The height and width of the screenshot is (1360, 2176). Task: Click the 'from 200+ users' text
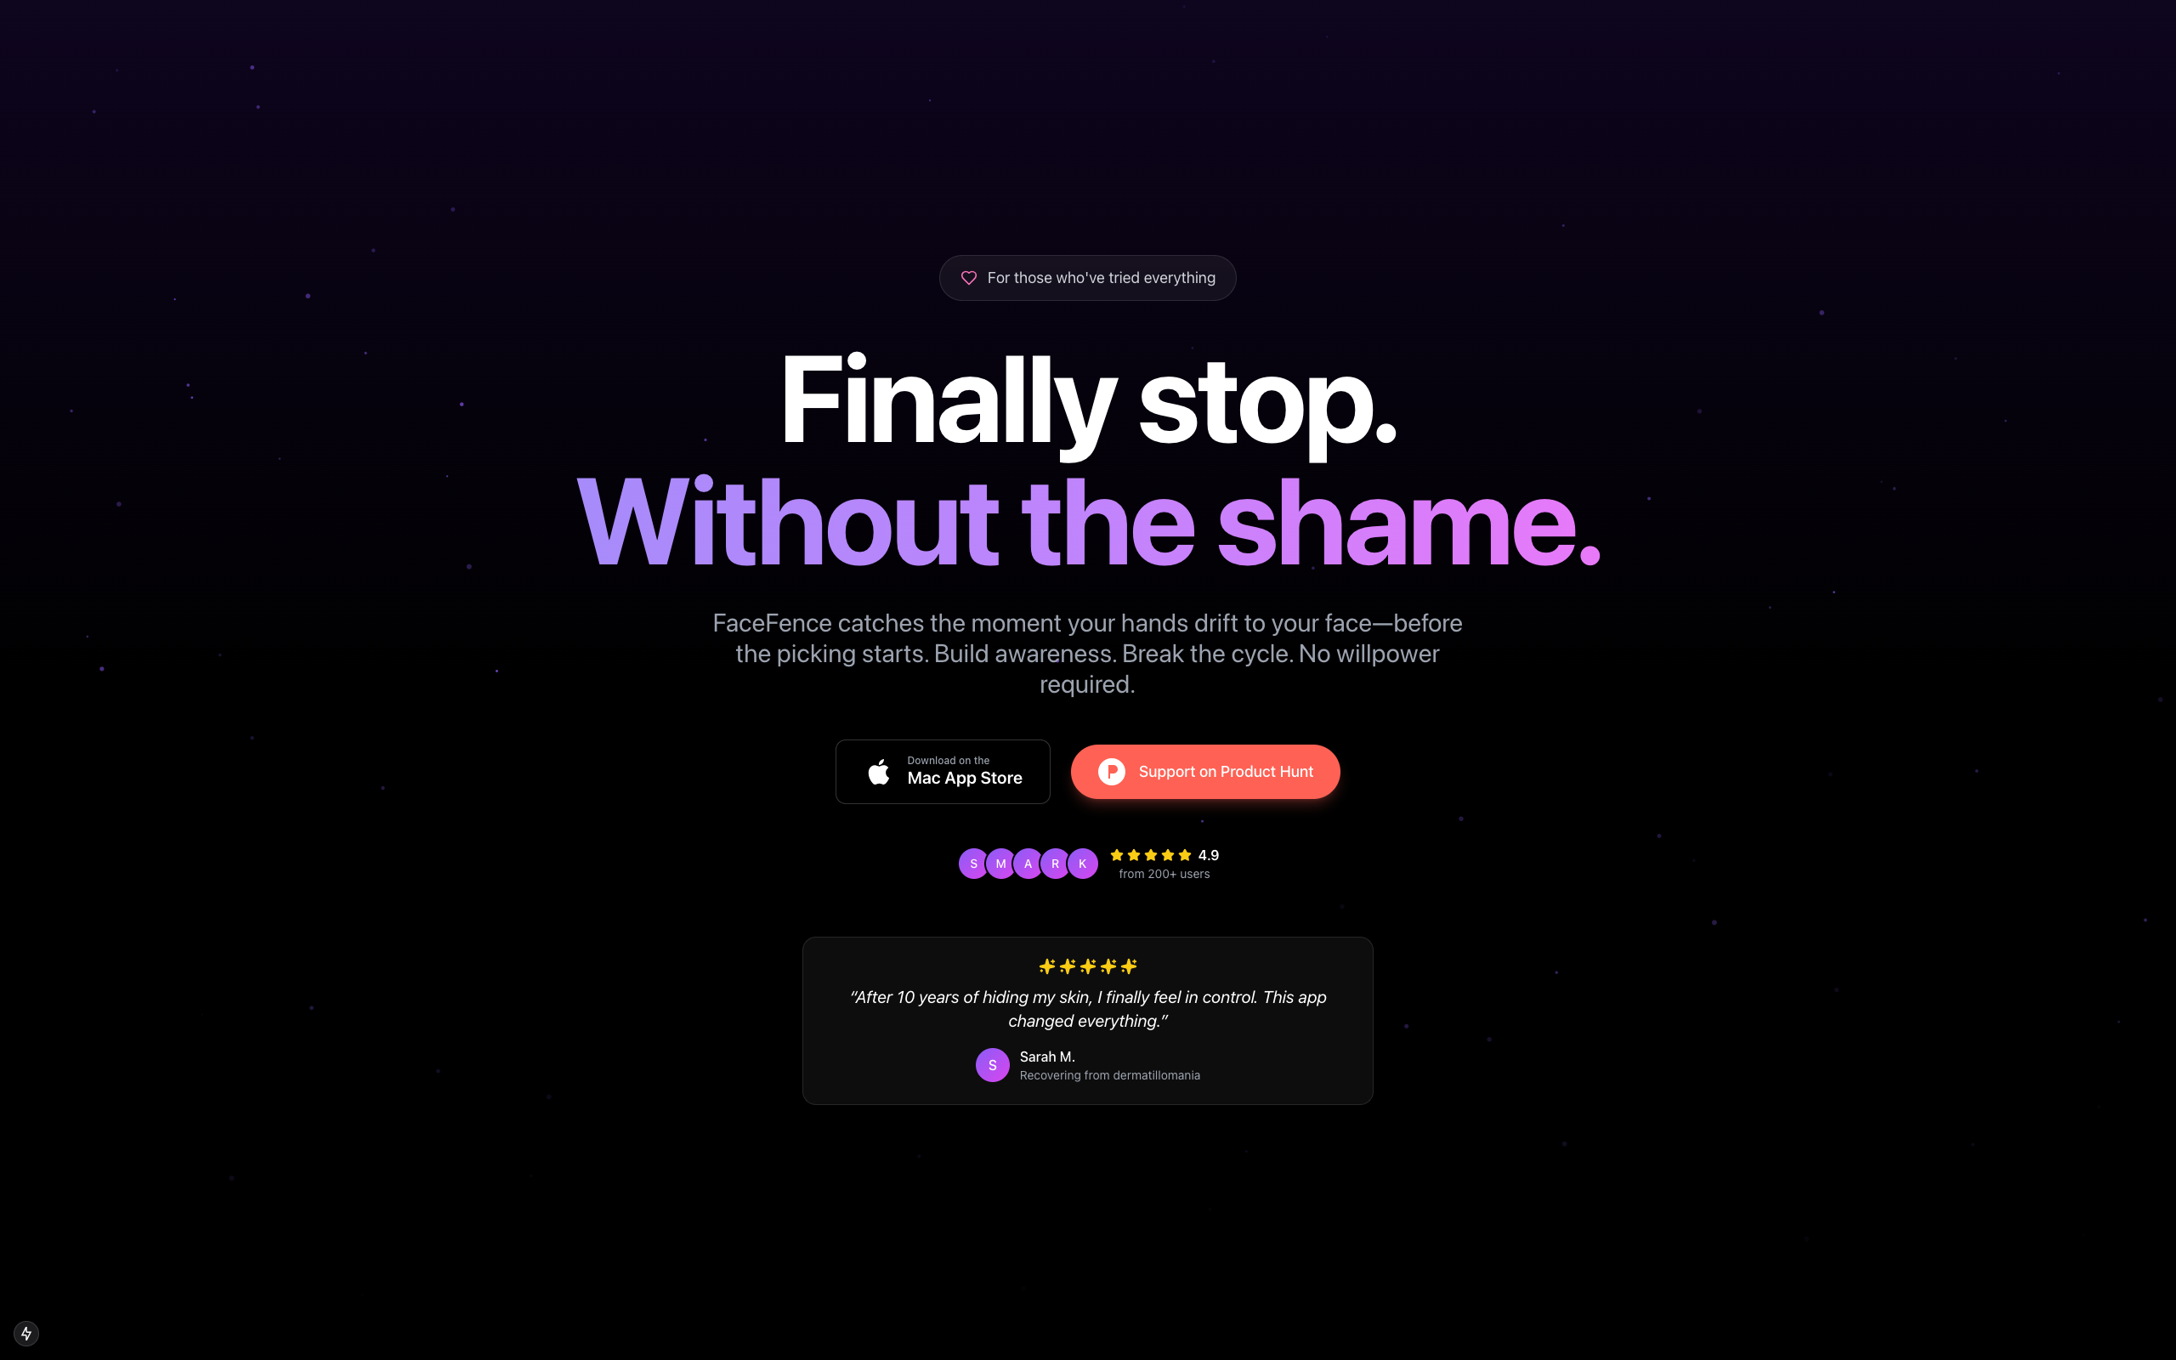1164,875
